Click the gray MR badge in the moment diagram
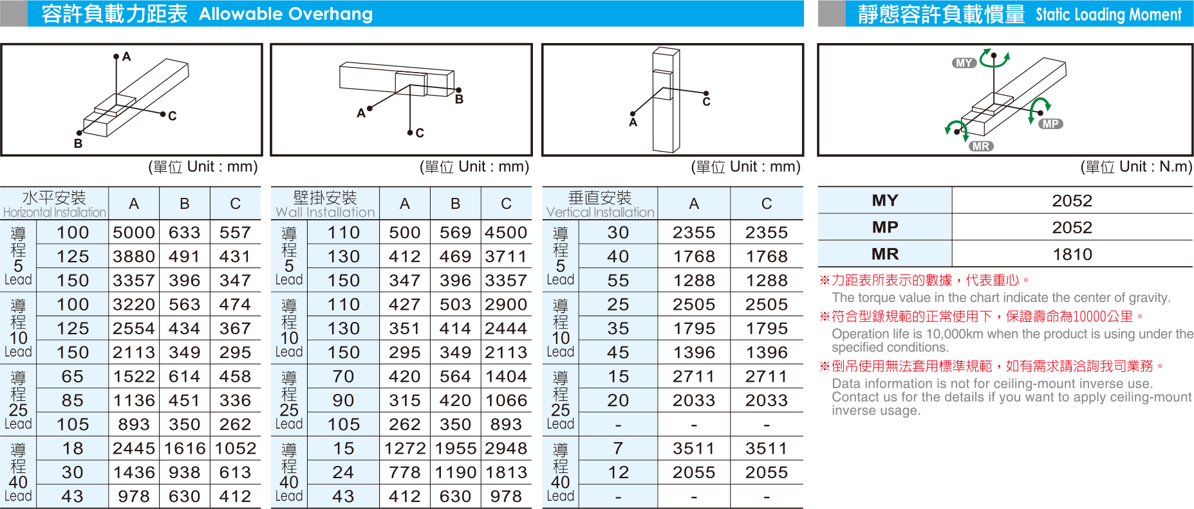Screen dimensions: 1194x509 [981, 147]
